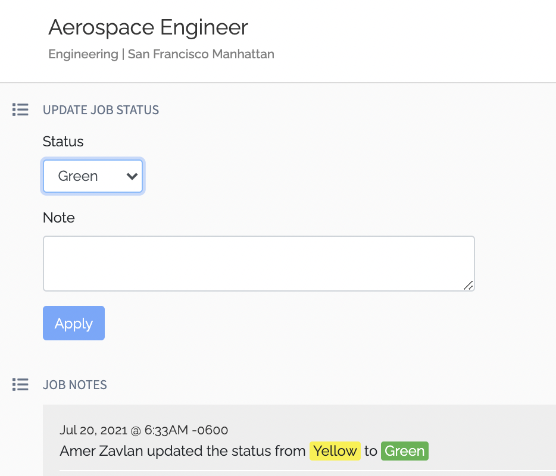Click the UPDATE JOB STATUS section heading

click(x=101, y=110)
